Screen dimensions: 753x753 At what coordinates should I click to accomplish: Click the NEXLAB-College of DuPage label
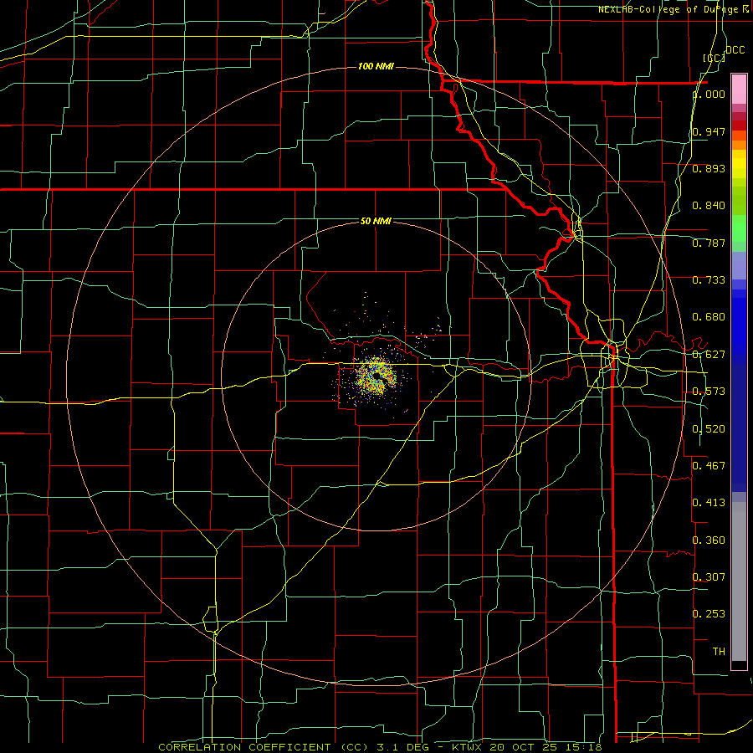click(x=674, y=9)
